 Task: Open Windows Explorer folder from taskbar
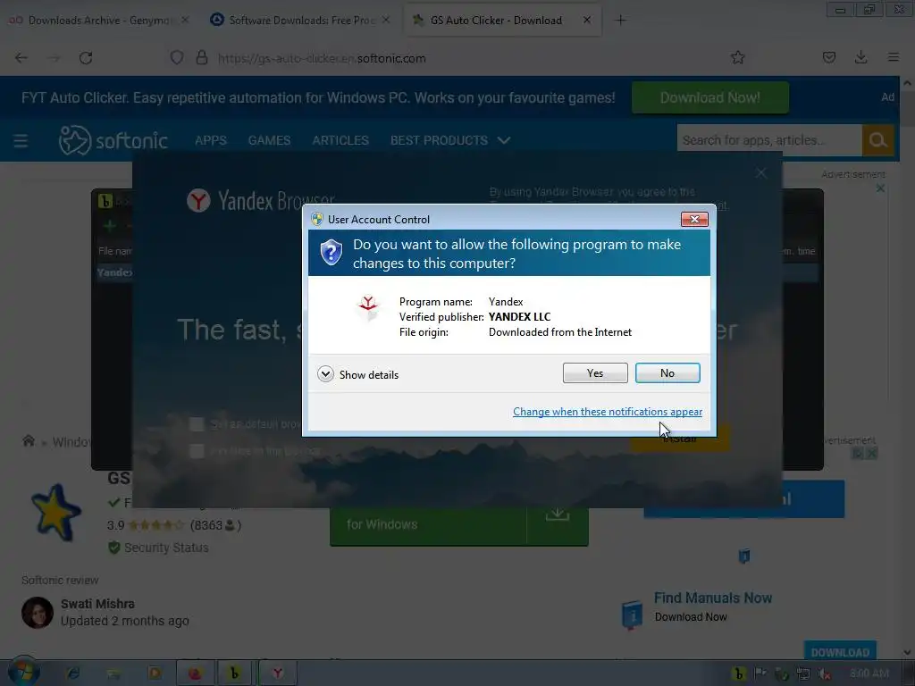pyautogui.click(x=114, y=673)
